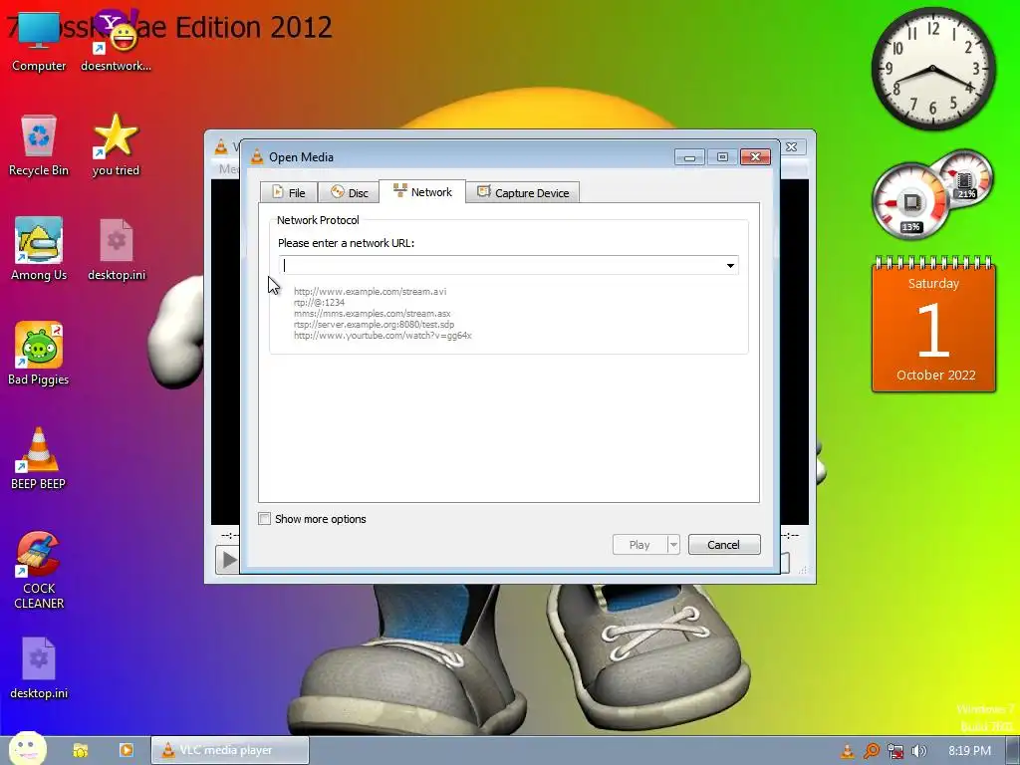Switch to the File tab
Screen dimensions: 1020x765
click(288, 192)
